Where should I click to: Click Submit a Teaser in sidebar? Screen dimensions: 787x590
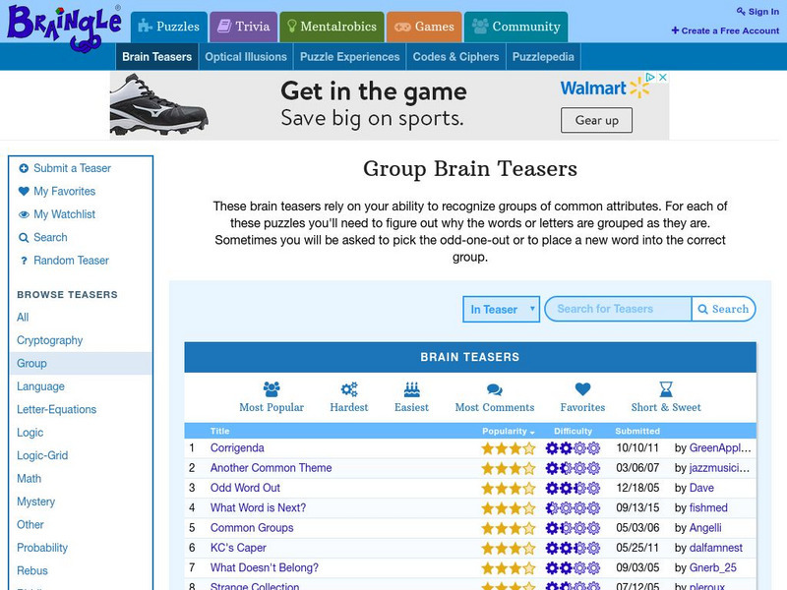[x=72, y=168]
